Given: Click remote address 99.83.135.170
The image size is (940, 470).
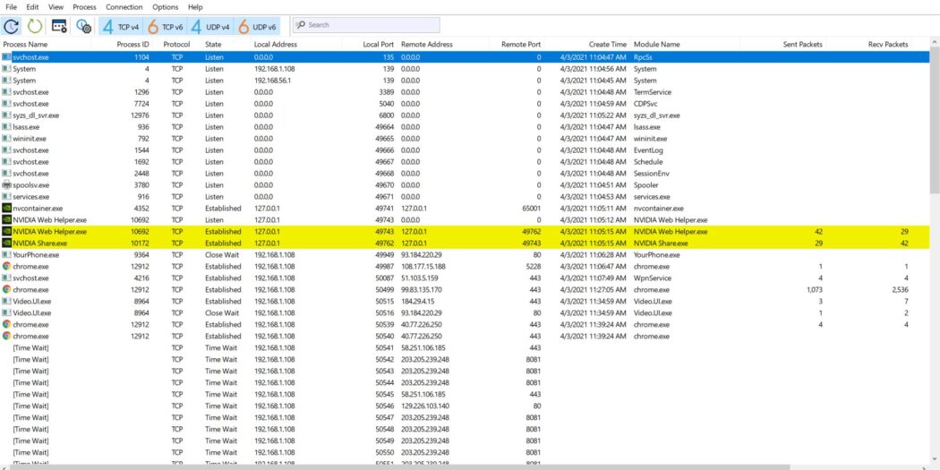Looking at the screenshot, I should 423,289.
